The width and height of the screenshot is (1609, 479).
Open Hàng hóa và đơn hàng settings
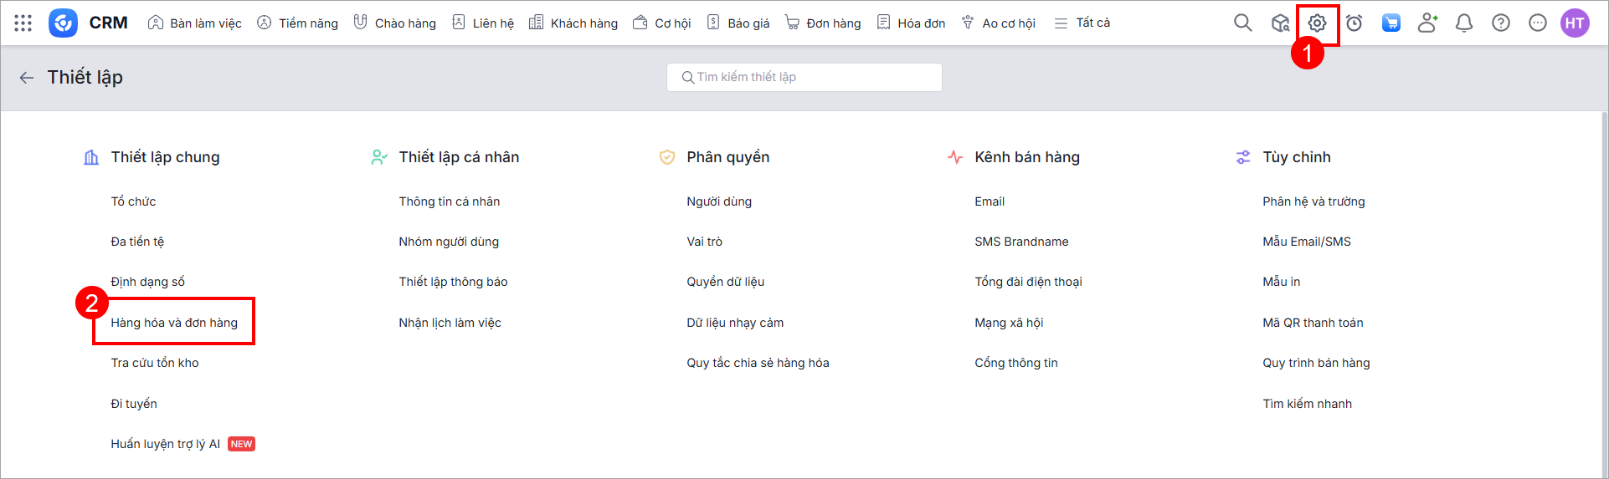click(174, 323)
